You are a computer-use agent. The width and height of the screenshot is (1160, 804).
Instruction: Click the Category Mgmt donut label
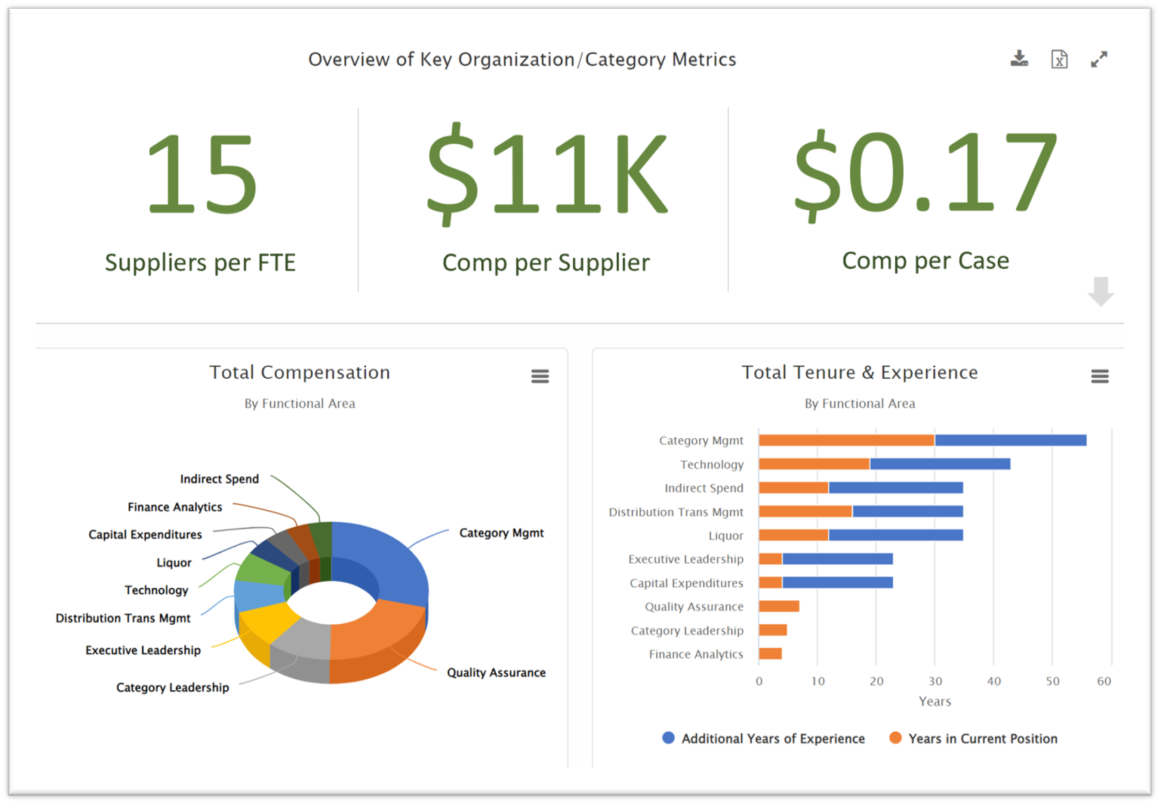502,533
